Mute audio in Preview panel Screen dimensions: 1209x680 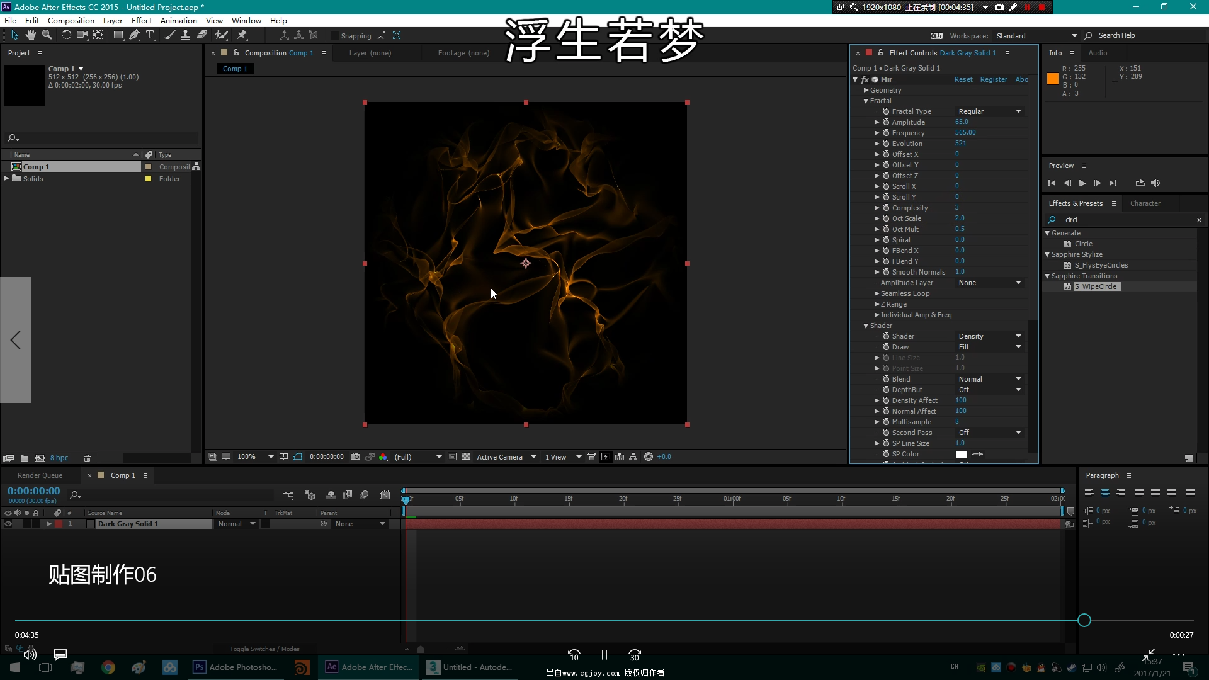[1155, 183]
